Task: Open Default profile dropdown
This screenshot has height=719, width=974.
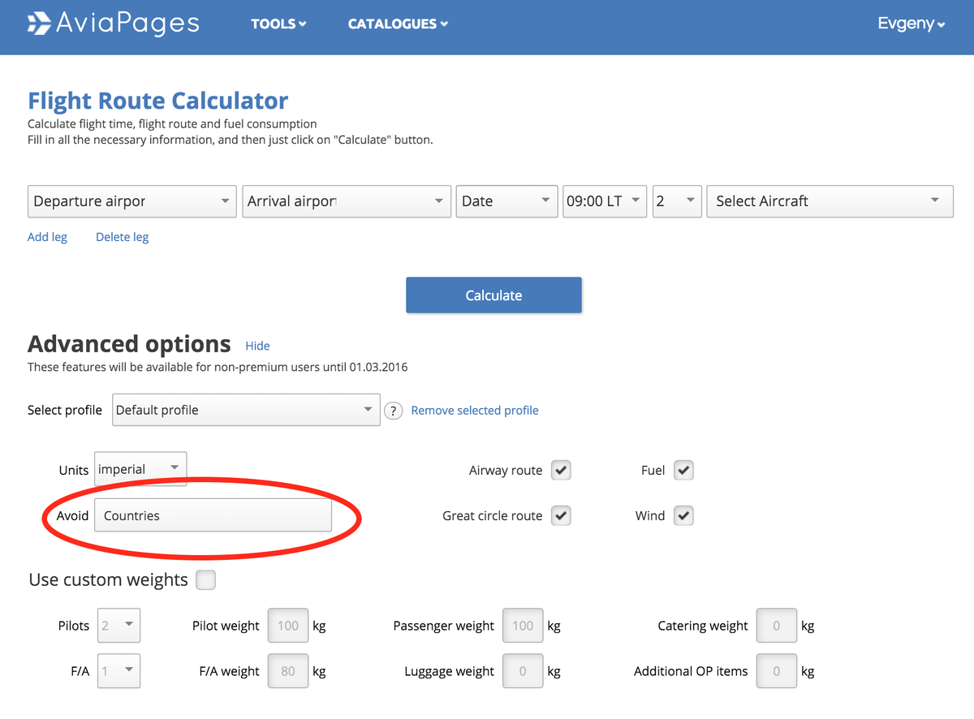Action: point(246,410)
